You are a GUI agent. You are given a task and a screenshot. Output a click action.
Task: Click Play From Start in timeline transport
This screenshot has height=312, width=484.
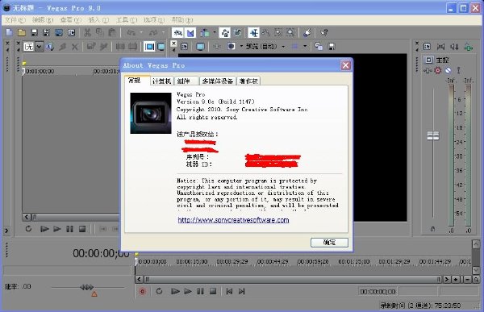[175, 291]
